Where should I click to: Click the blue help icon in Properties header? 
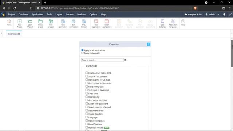[x=149, y=44]
